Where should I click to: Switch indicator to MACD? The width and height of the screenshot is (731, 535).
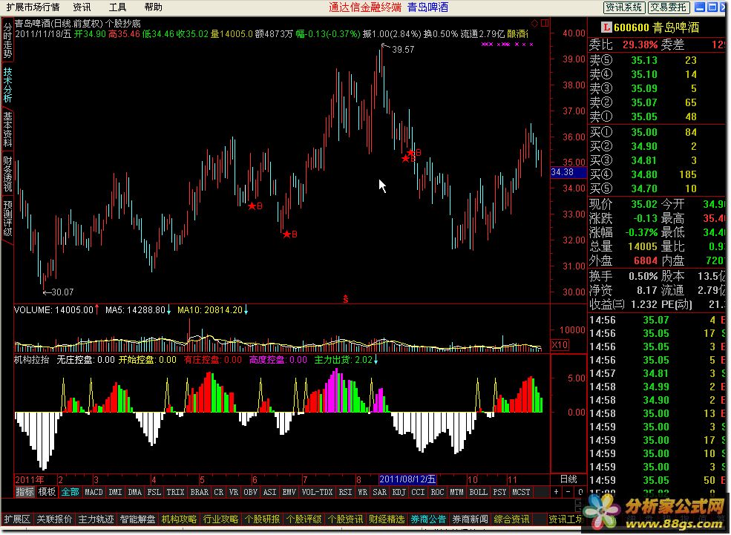click(94, 492)
